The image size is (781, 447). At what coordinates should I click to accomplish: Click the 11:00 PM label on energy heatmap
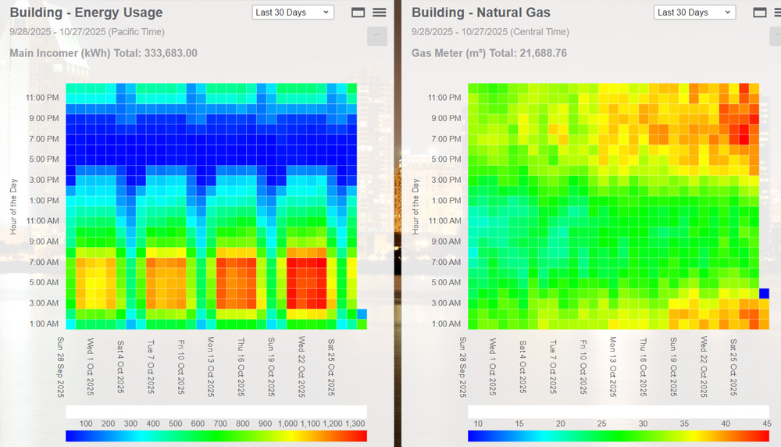coord(42,98)
